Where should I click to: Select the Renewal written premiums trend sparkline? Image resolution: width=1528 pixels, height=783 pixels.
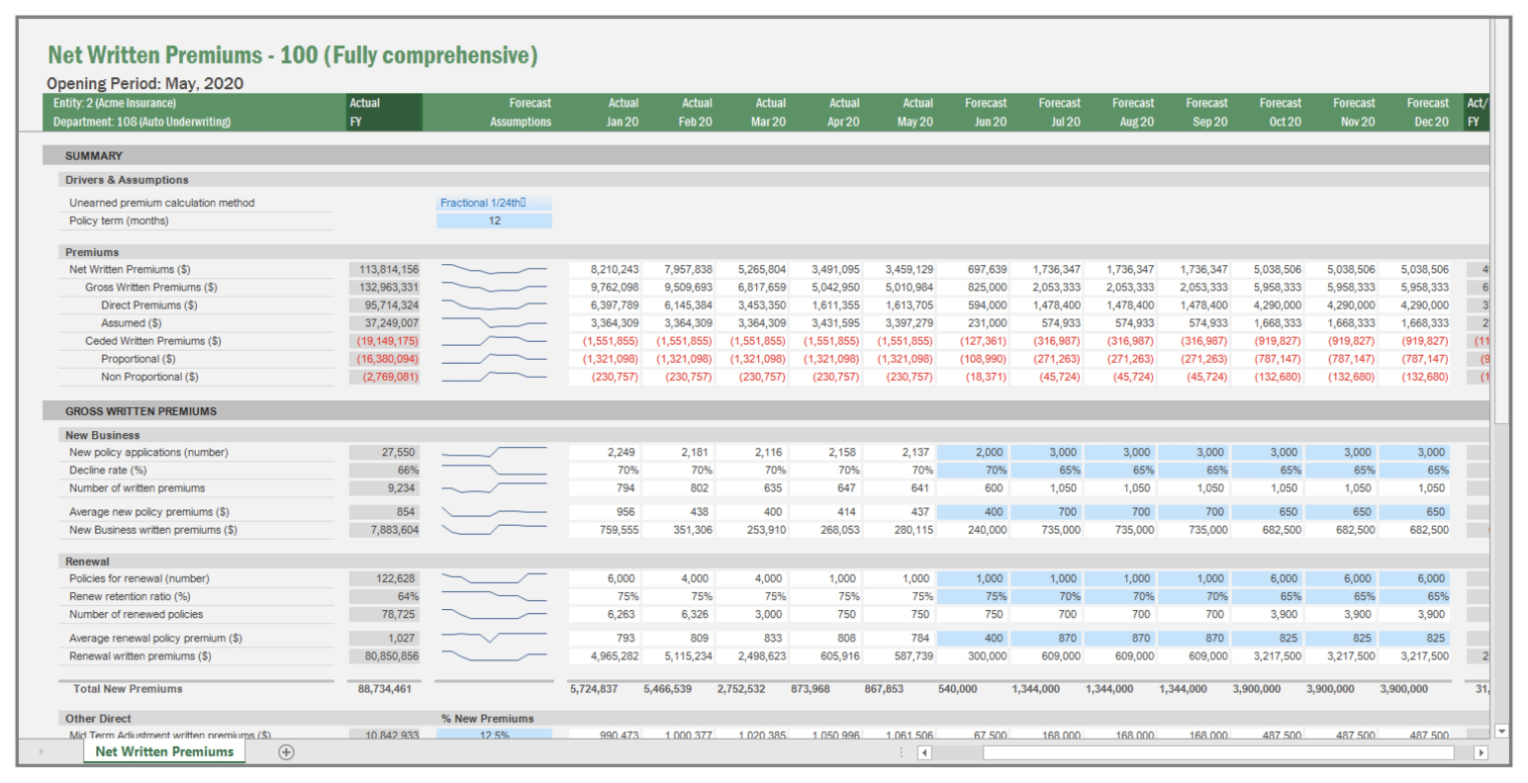pyautogui.click(x=496, y=655)
